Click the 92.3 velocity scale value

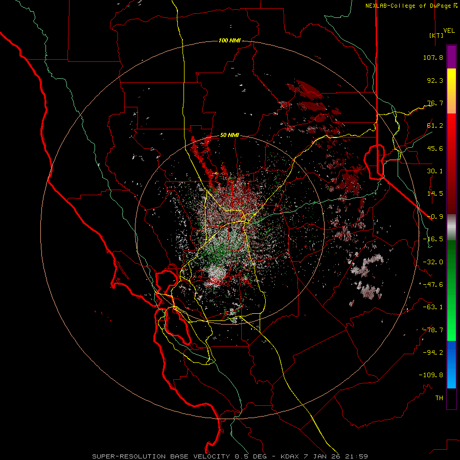click(435, 80)
